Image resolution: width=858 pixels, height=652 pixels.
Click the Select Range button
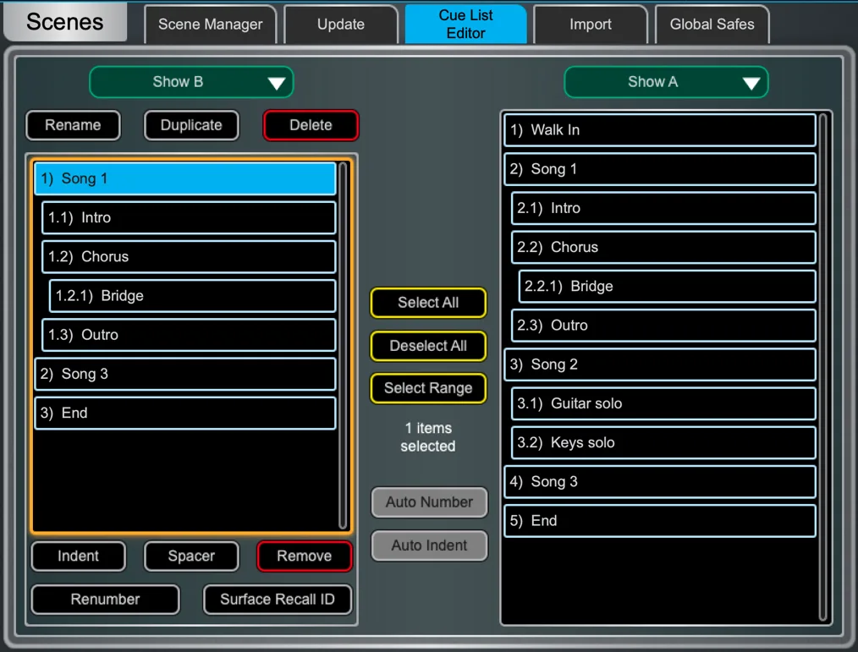click(428, 388)
